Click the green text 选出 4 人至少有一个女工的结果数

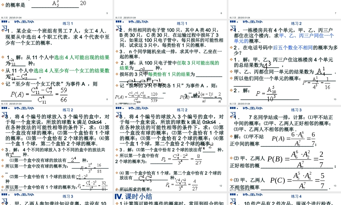click(71, 71)
